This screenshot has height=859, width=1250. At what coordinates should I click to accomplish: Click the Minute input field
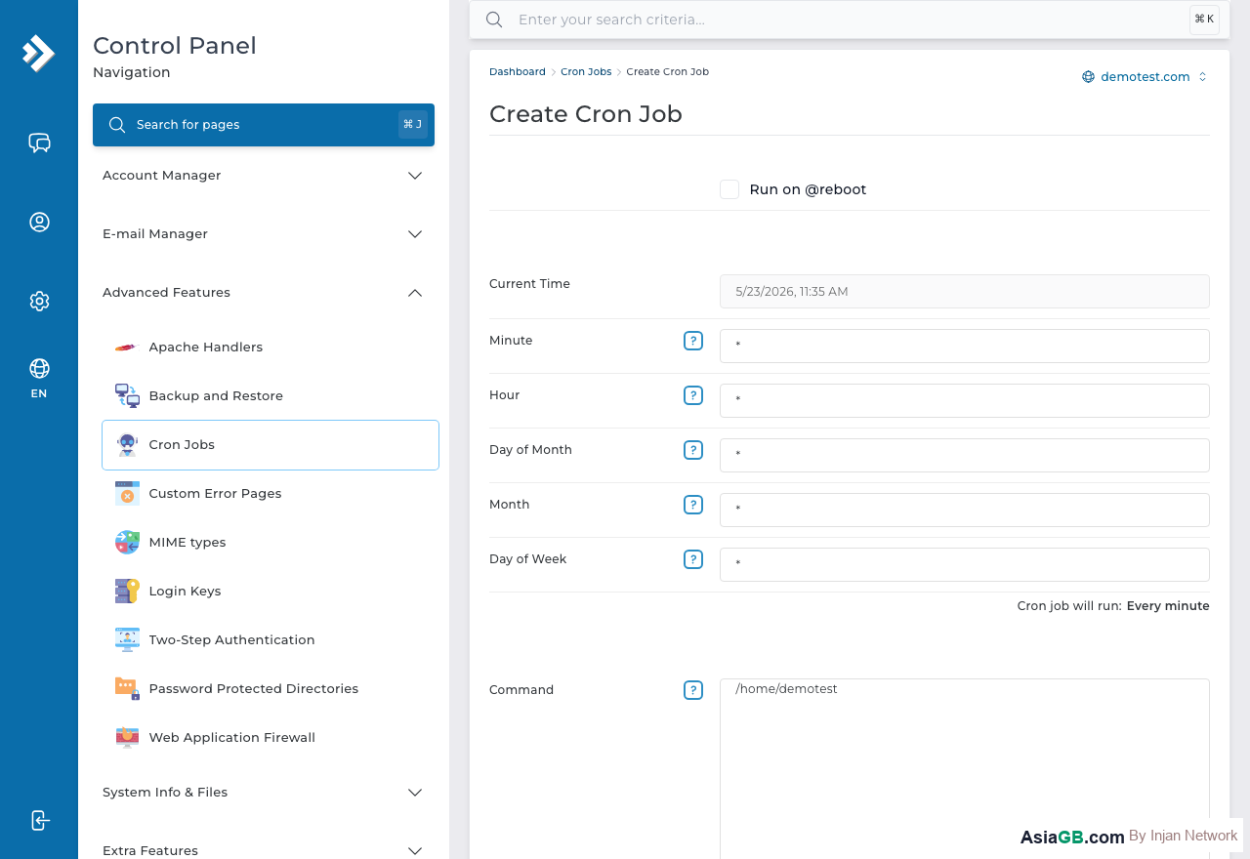pyautogui.click(x=965, y=346)
